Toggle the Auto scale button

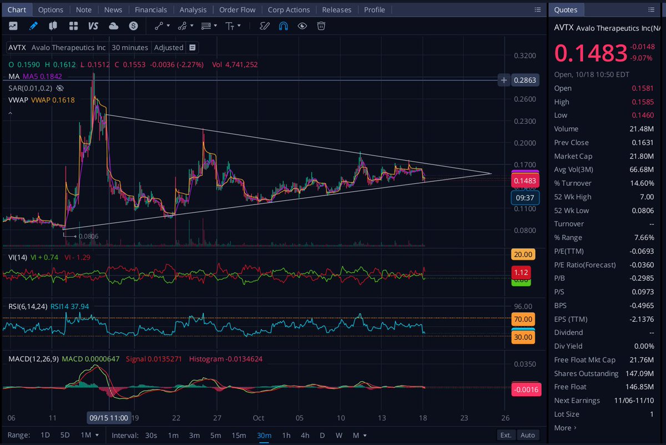528,435
